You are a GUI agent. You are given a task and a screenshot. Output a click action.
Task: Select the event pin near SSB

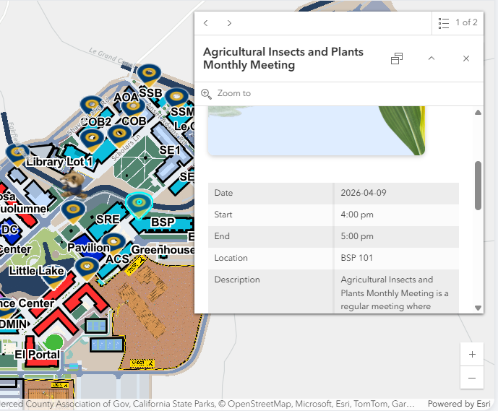[149, 76]
